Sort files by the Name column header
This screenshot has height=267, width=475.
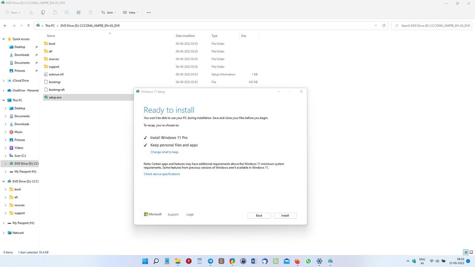[x=51, y=36]
